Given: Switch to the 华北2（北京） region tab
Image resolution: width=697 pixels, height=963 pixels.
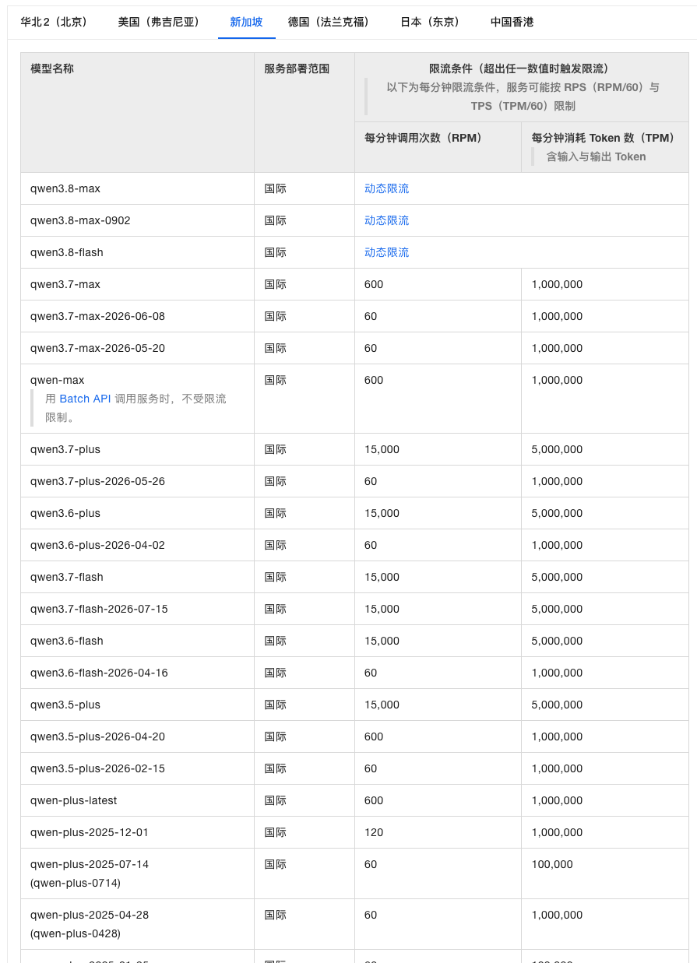Looking at the screenshot, I should point(54,22).
